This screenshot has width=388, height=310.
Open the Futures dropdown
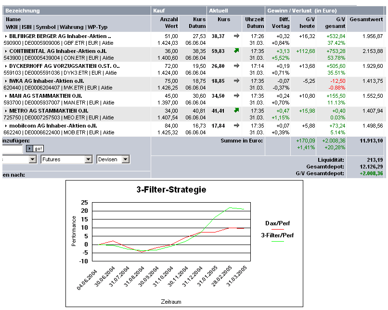(x=66, y=159)
